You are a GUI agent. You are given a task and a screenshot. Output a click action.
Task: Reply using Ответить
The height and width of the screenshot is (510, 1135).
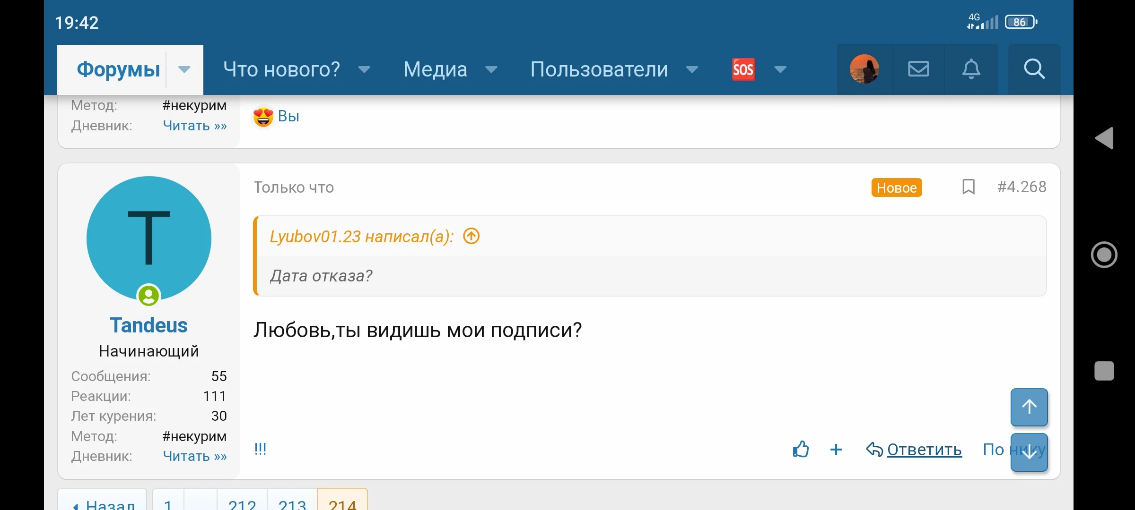(924, 450)
